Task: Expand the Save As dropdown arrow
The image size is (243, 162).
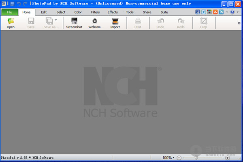Action: (x=56, y=20)
